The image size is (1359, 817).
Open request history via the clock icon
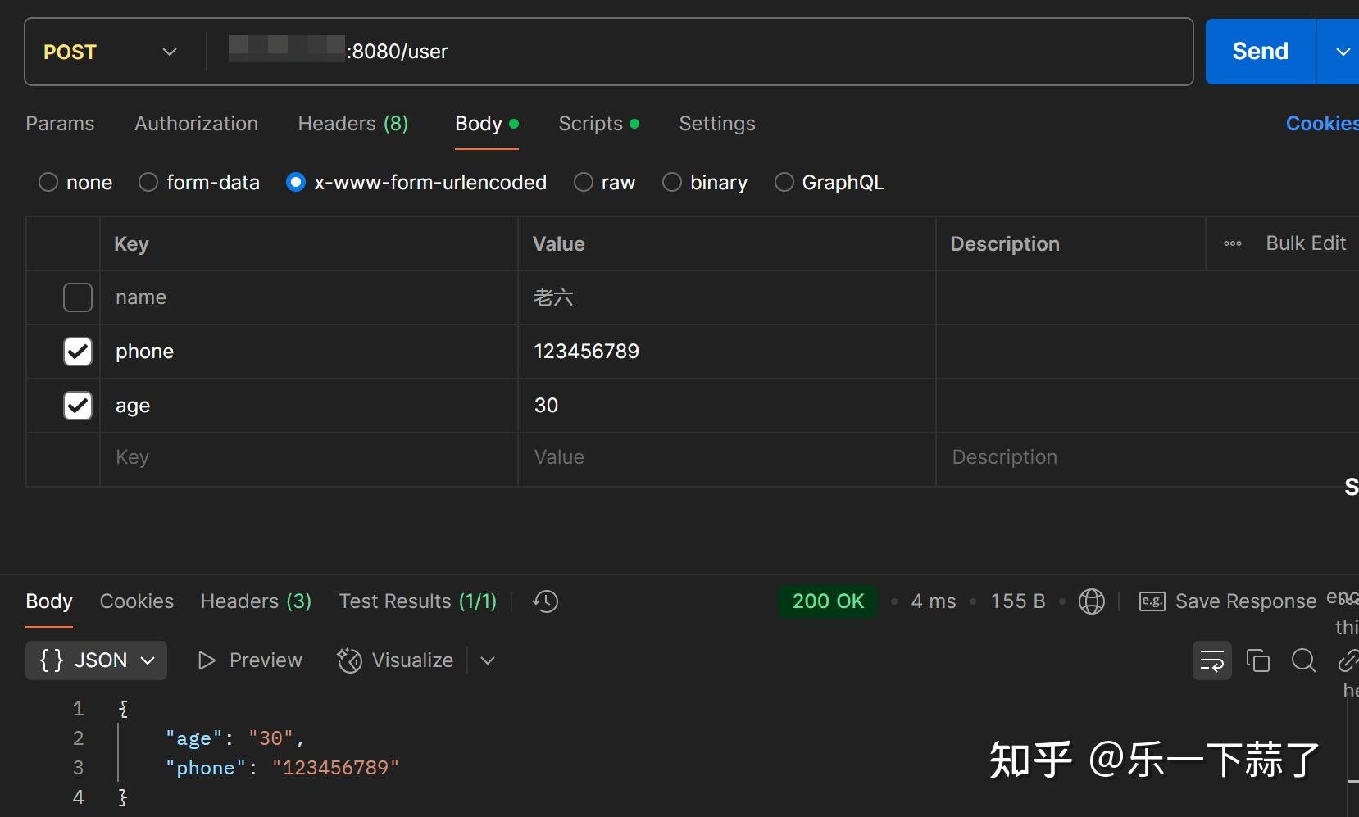(x=543, y=601)
